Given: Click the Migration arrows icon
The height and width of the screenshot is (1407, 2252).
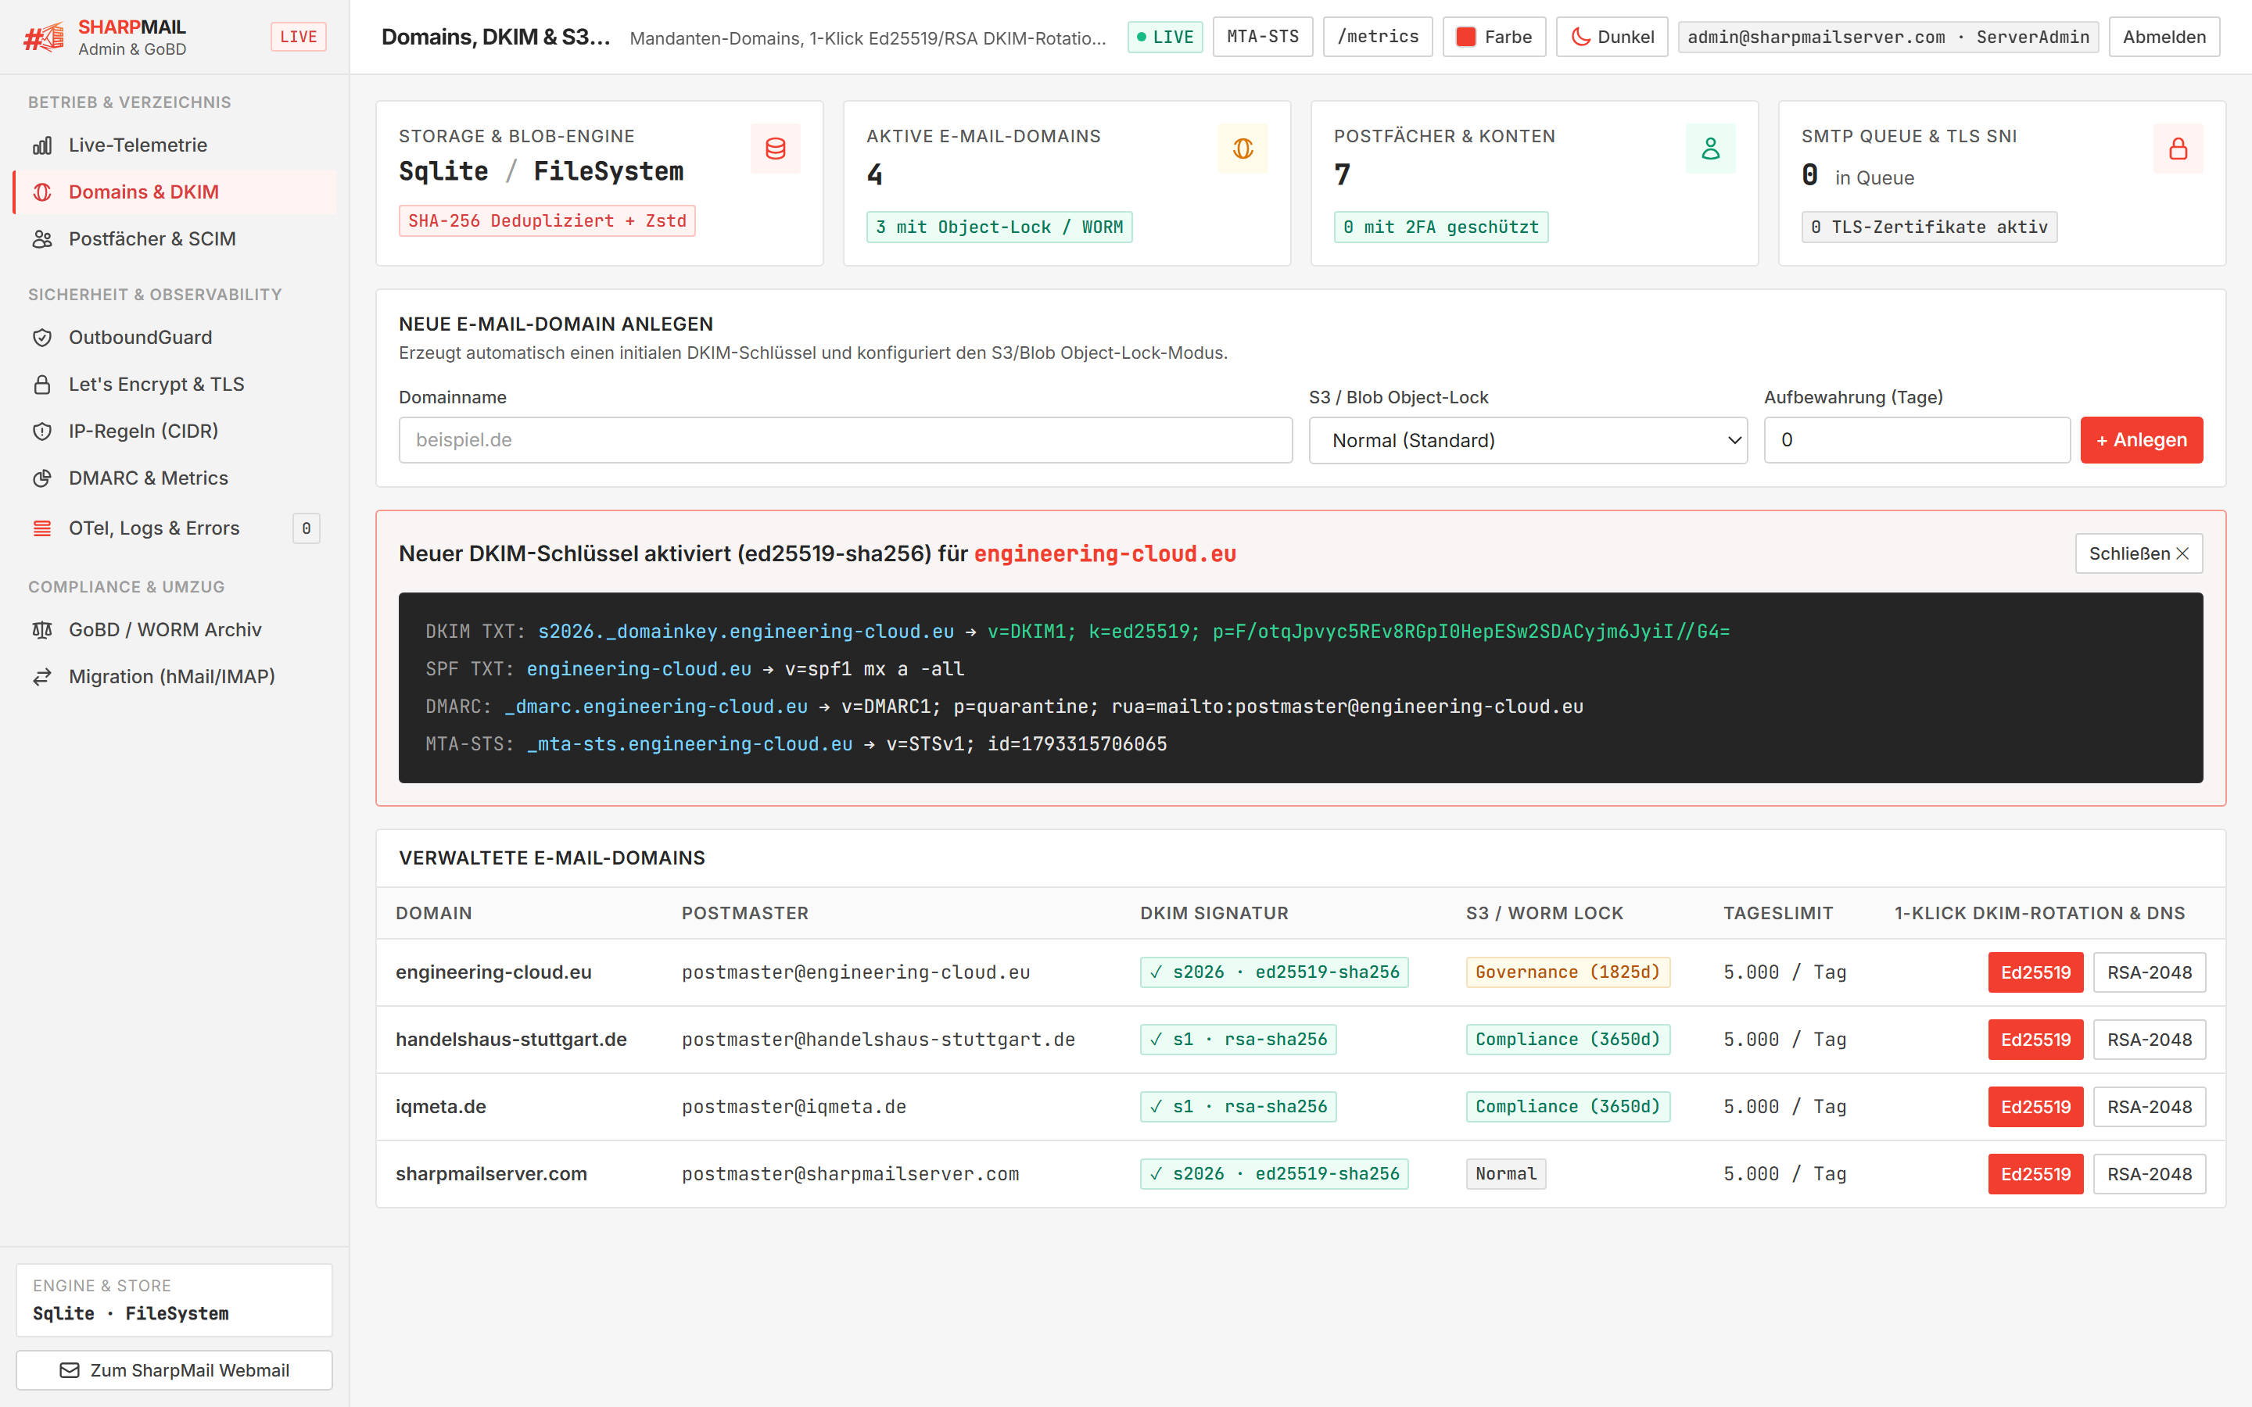Looking at the screenshot, I should [42, 676].
